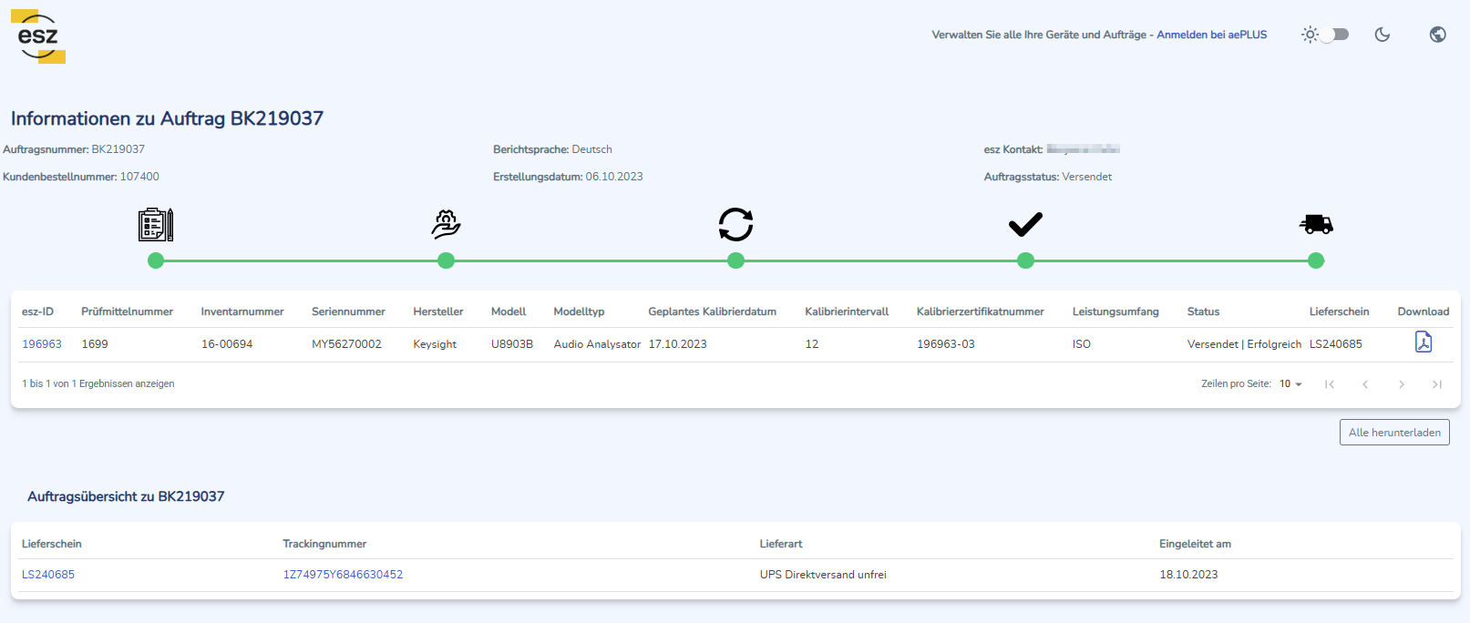Click the Trackingnummer column header
This screenshot has height=623, width=1470.
(324, 544)
